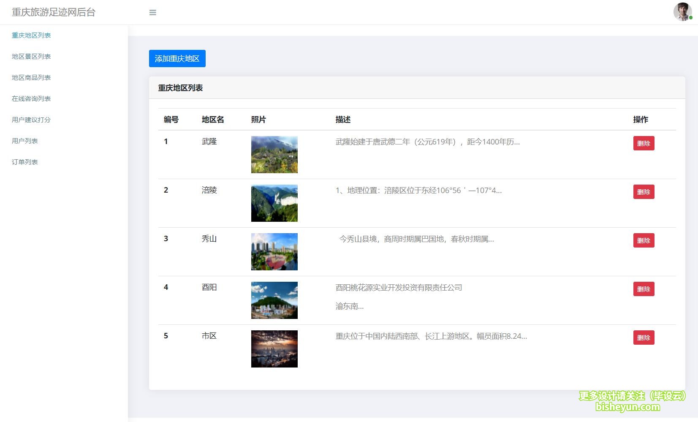
Task: Click the region name 秀山
Action: coord(209,239)
